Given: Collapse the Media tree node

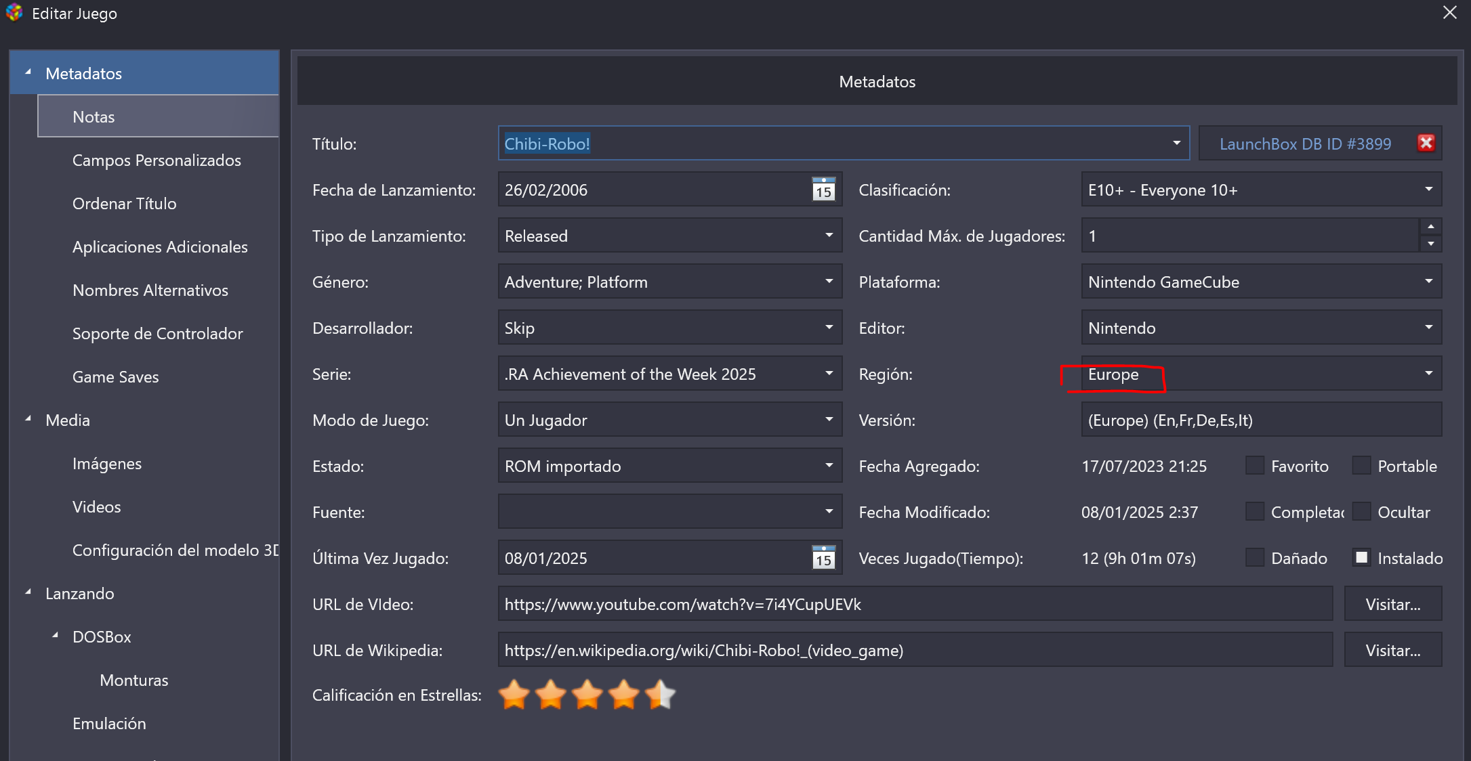Looking at the screenshot, I should click(x=28, y=419).
